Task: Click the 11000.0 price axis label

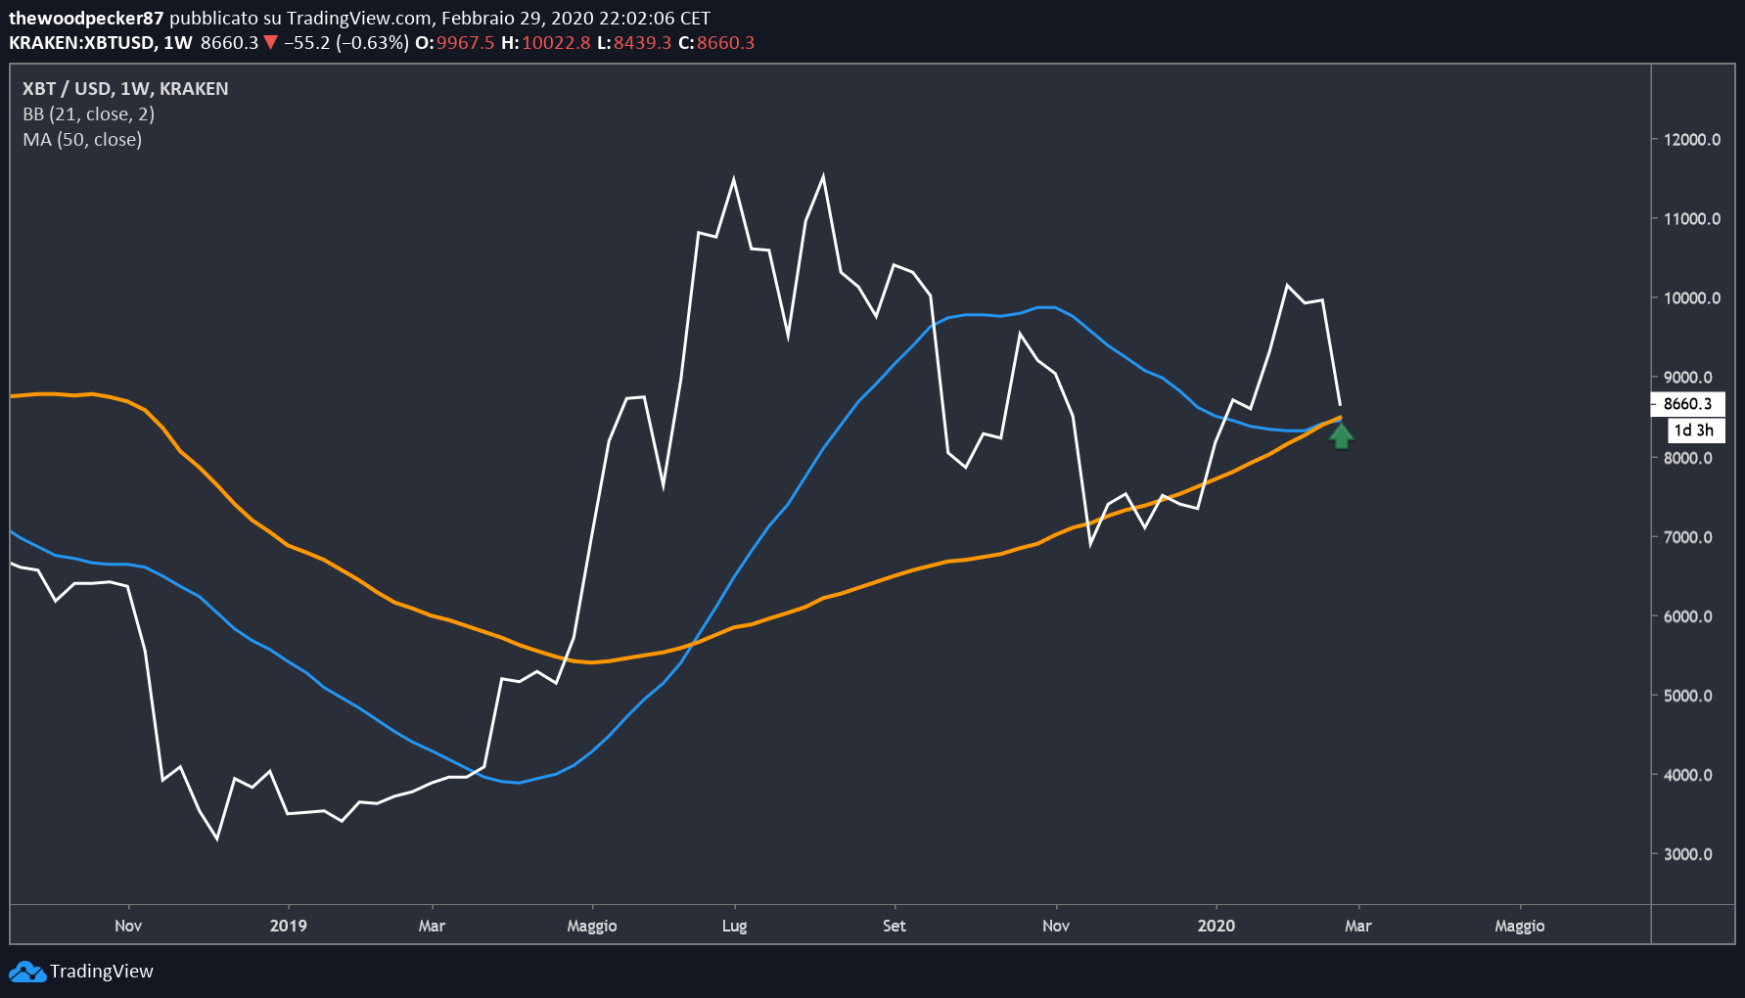Action: pos(1692,219)
